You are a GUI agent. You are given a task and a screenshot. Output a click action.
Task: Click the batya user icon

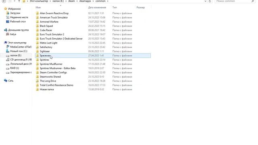(x=8, y=34)
